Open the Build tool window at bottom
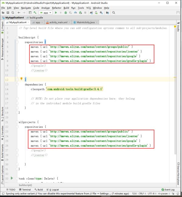The height and width of the screenshot is (197, 182). 39,190
